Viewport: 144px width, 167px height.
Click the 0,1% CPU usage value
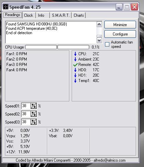96,47
